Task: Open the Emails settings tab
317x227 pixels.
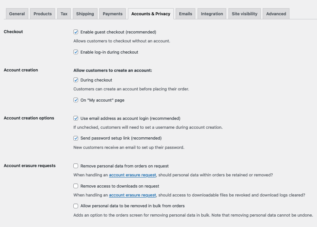Action: [x=185, y=13]
